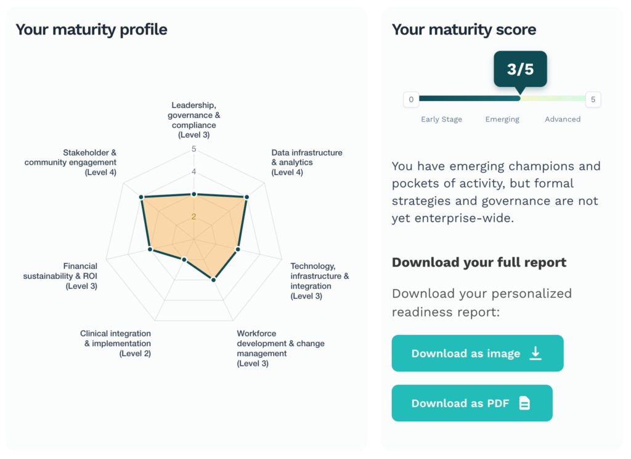Click the 3/5 score tooltip bubble
The image size is (631, 459).
pyautogui.click(x=520, y=69)
